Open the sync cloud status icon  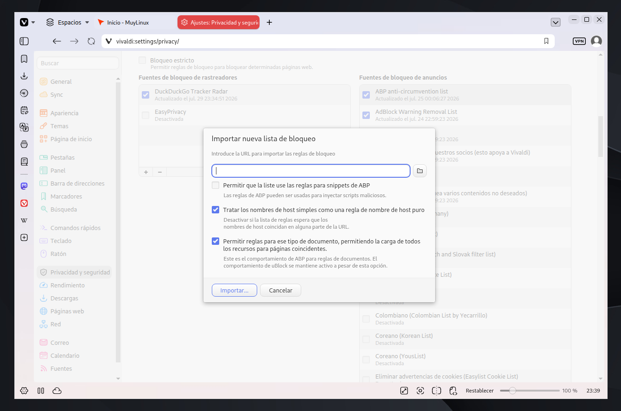coord(57,391)
